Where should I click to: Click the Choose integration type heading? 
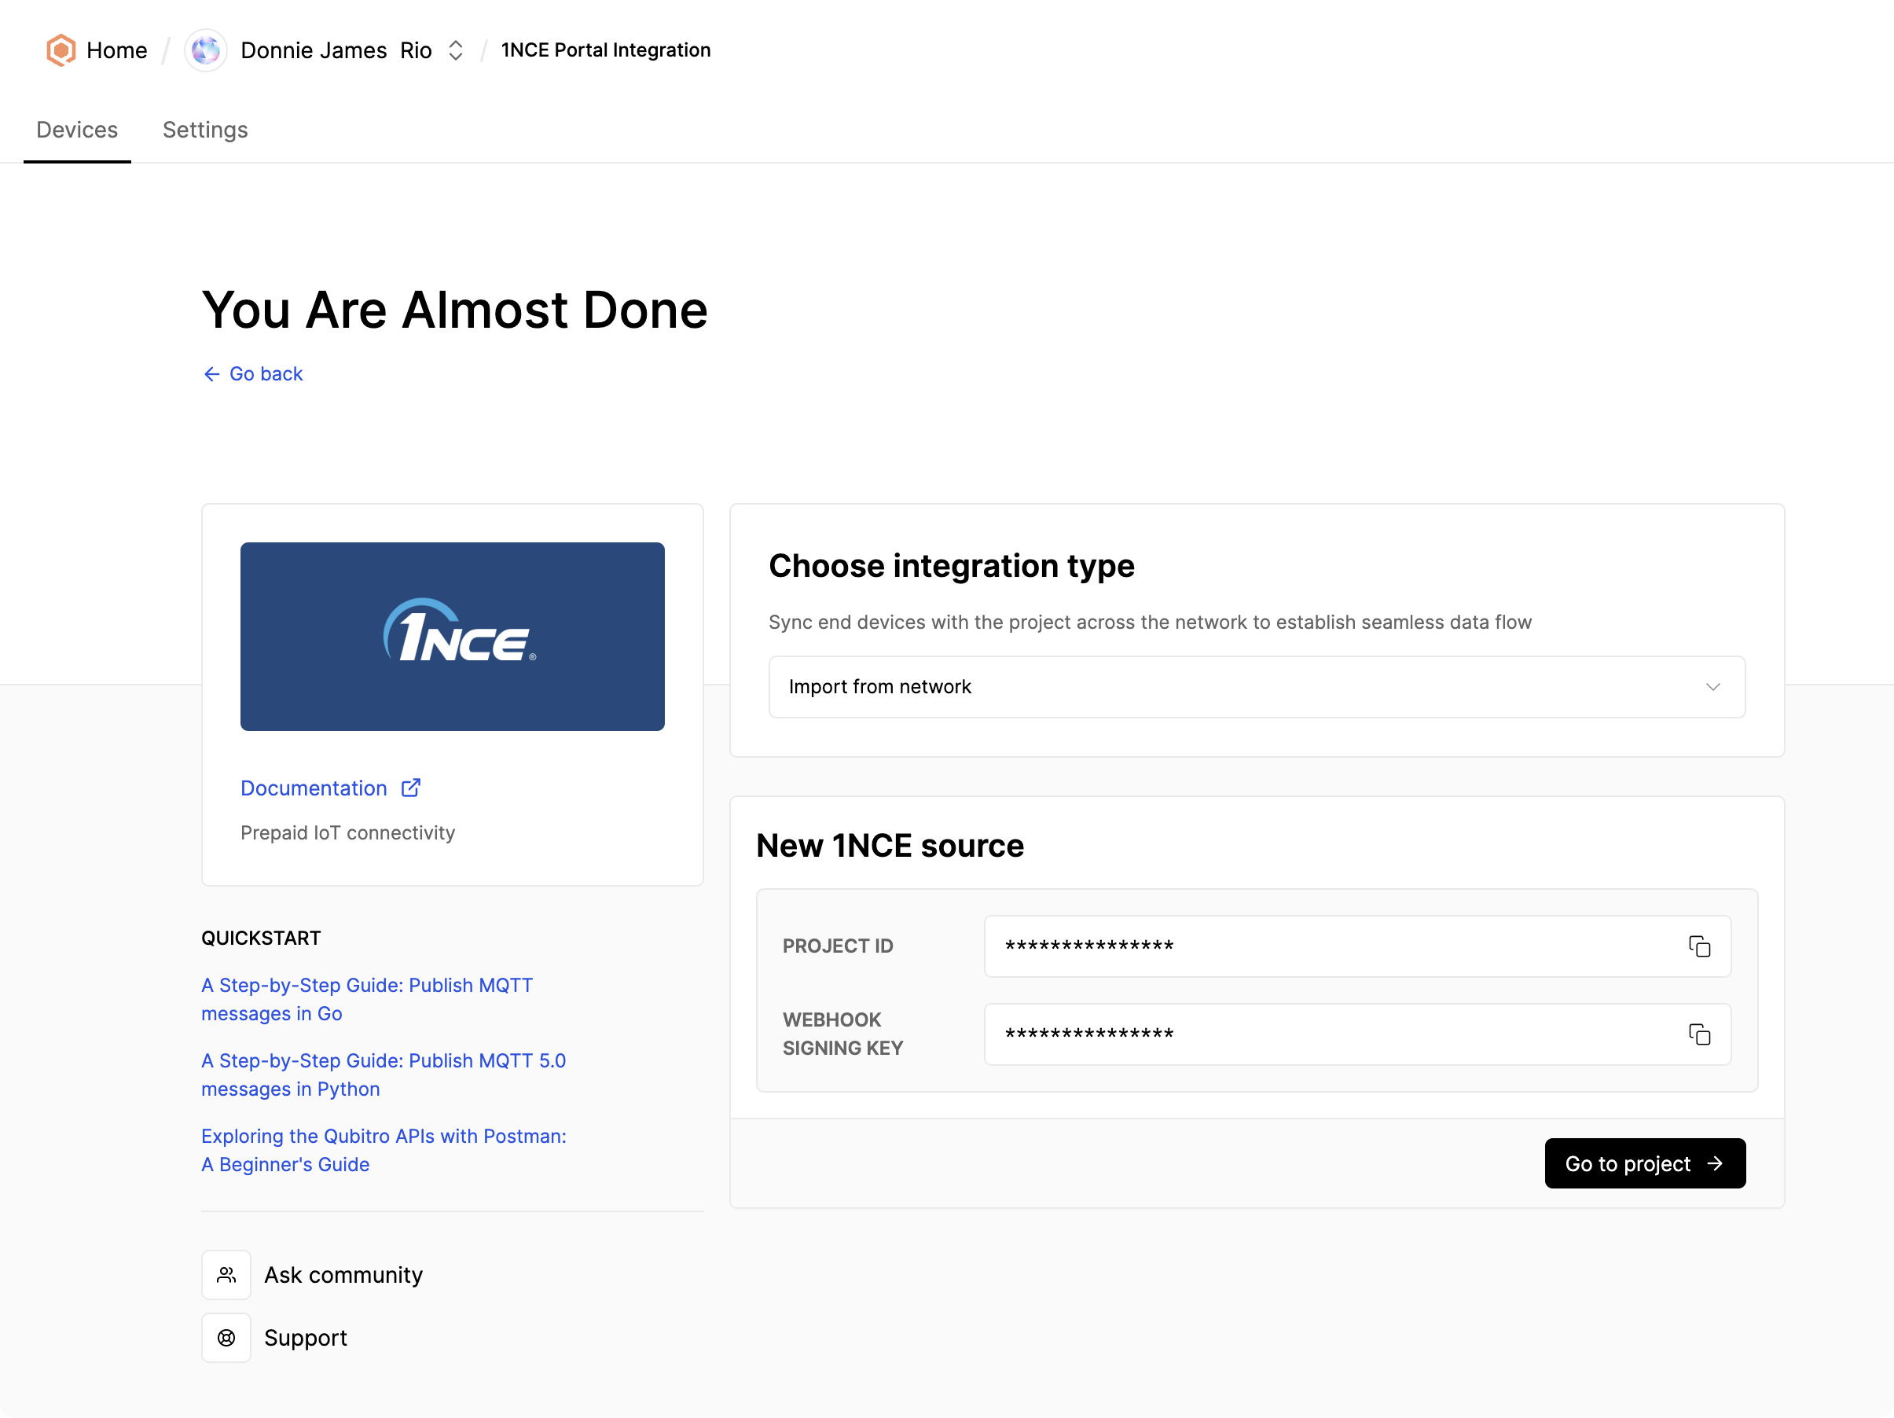(x=951, y=566)
